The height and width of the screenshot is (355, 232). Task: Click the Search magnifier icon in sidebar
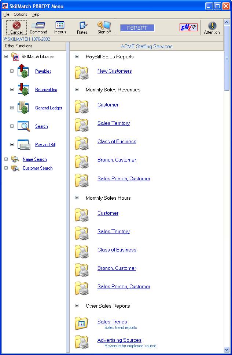pyautogui.click(x=24, y=126)
